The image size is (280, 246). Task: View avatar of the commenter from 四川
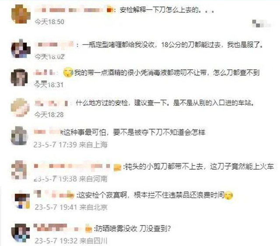[x=21, y=233]
